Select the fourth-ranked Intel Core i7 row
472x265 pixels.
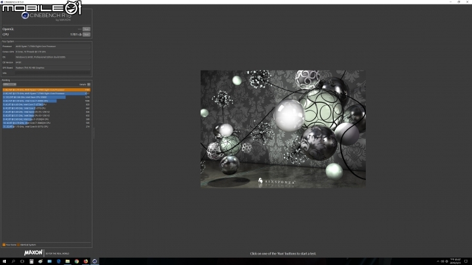tap(47, 101)
